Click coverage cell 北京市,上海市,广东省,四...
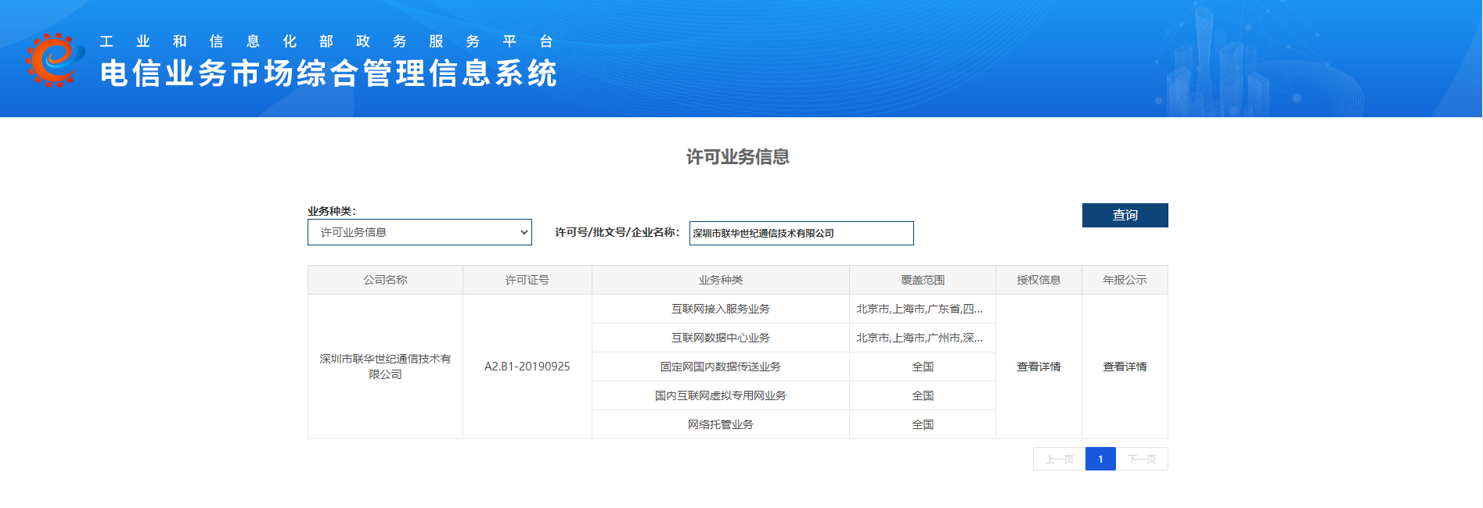 click(923, 309)
